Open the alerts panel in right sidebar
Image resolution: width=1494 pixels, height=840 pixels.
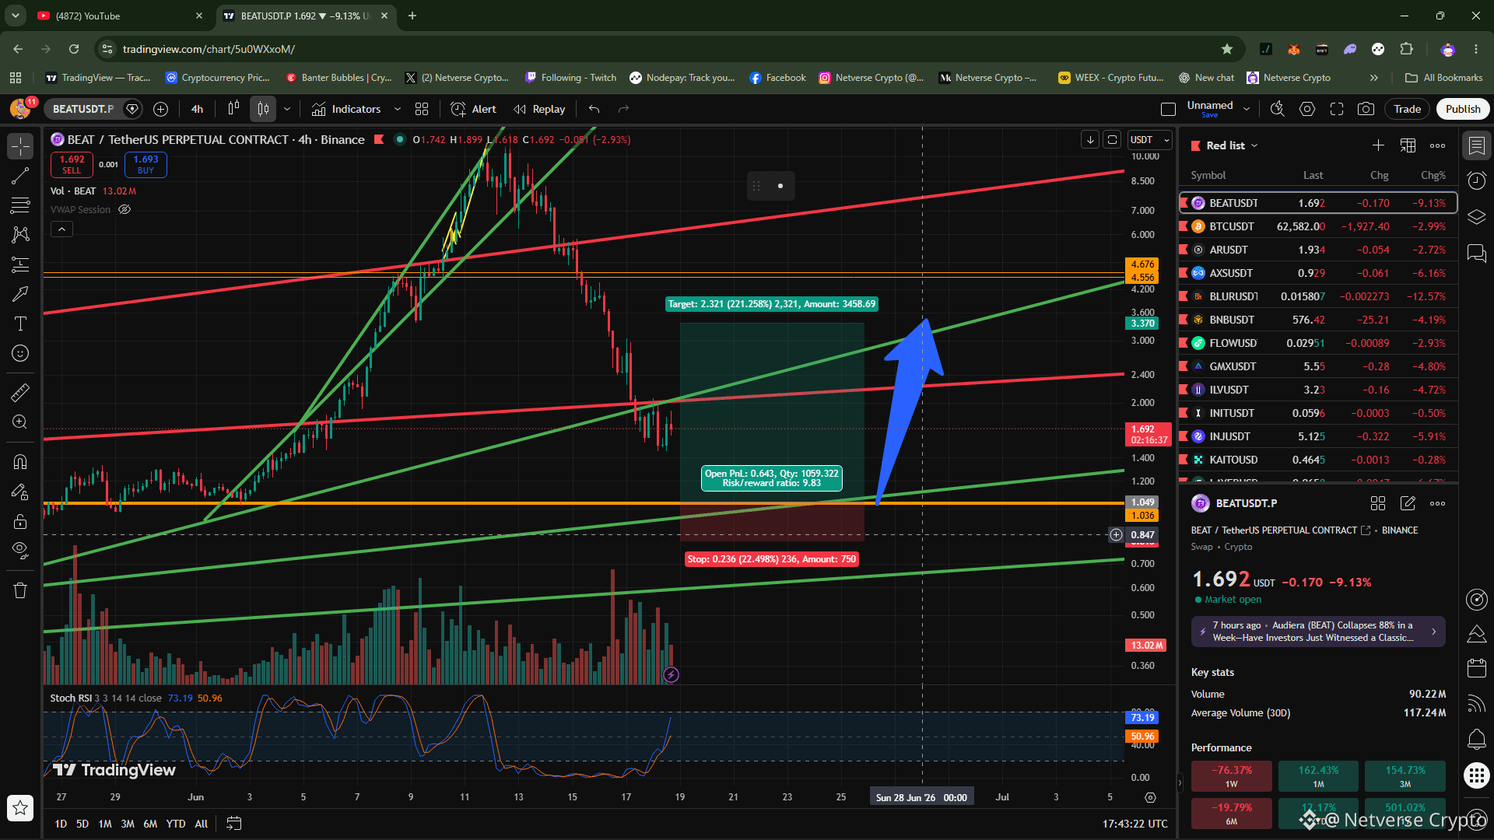click(1476, 181)
